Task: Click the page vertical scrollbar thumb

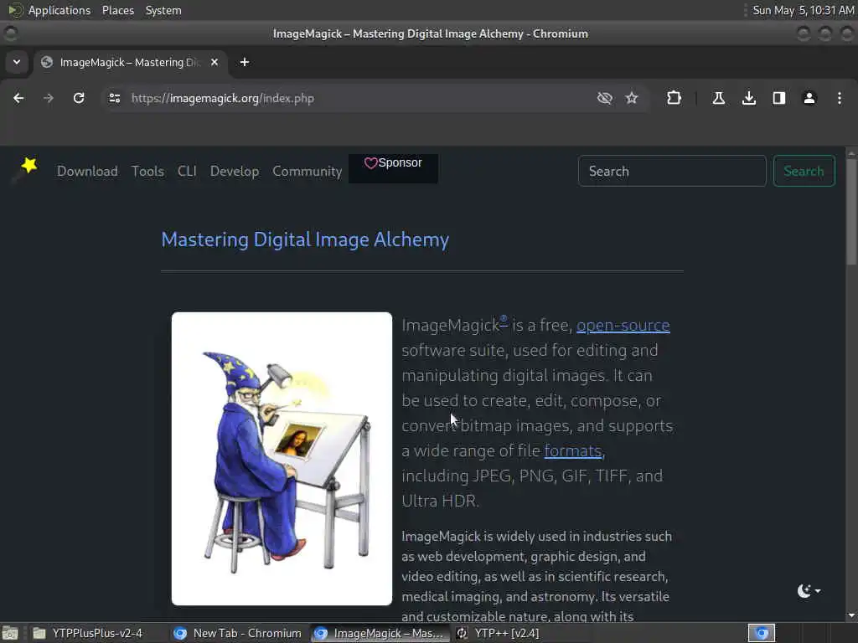Action: 851,212
